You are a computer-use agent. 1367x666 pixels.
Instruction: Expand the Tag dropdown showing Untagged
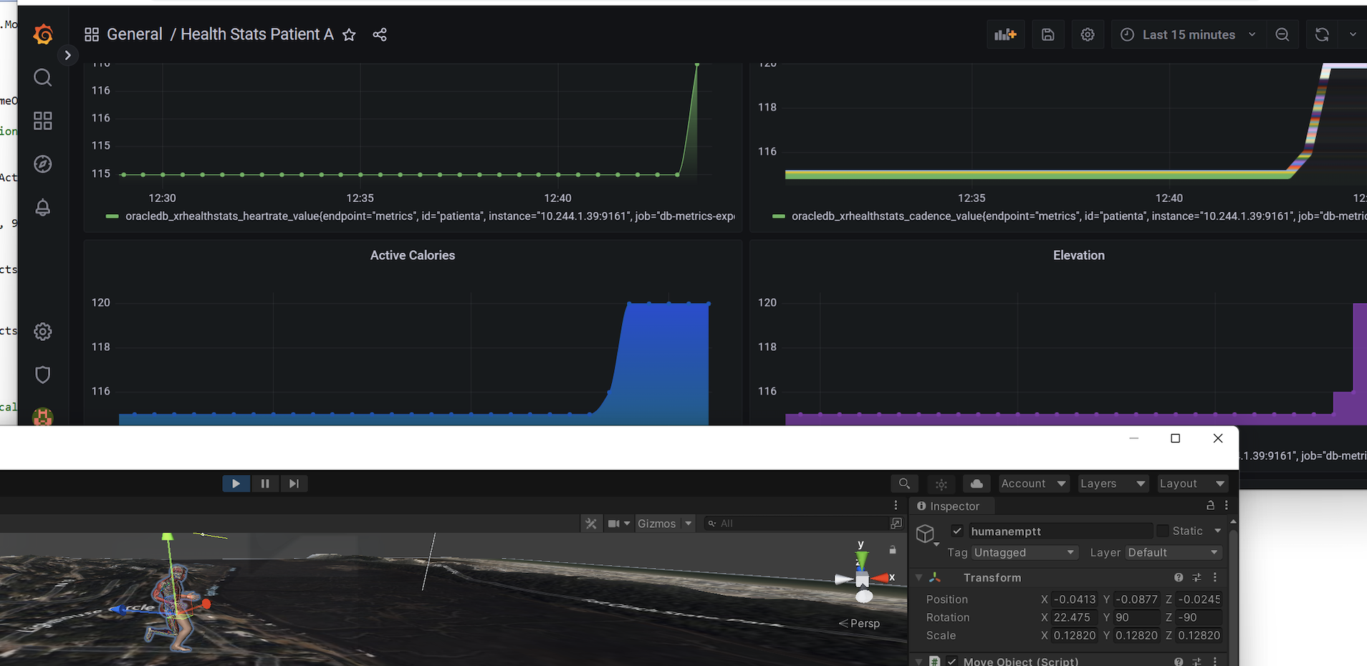coord(1024,552)
